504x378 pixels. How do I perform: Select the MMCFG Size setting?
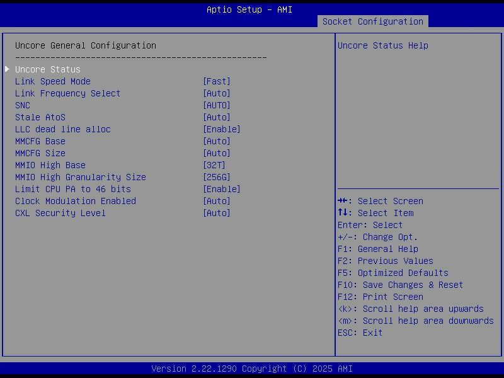40,153
